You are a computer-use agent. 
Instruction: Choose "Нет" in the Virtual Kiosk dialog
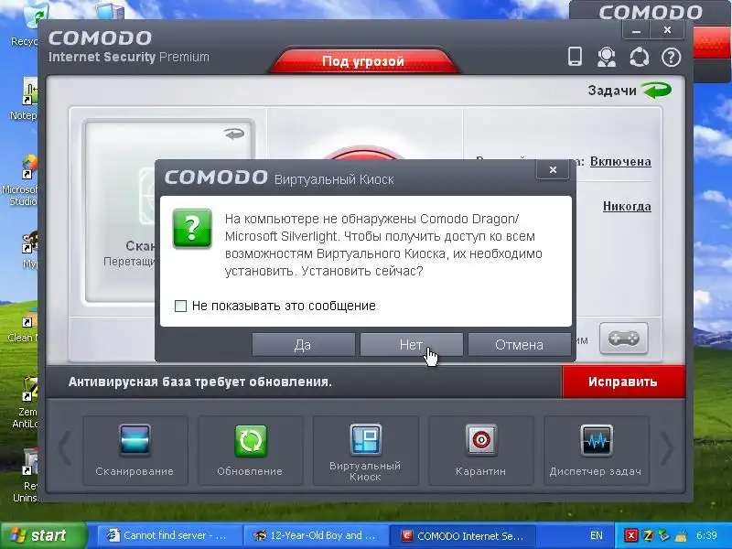click(411, 345)
